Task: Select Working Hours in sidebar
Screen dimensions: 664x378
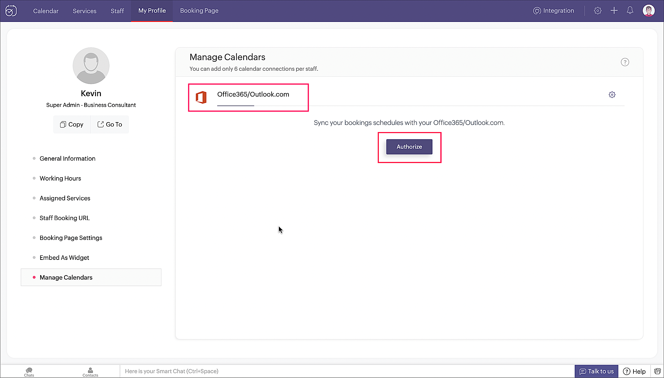Action: click(x=60, y=178)
